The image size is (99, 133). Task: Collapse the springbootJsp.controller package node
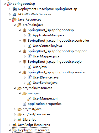pyautogui.click(x=20, y=41)
